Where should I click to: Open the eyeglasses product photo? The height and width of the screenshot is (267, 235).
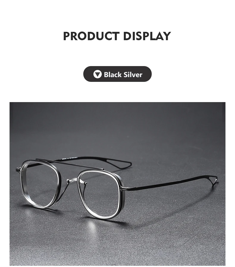(x=117, y=184)
